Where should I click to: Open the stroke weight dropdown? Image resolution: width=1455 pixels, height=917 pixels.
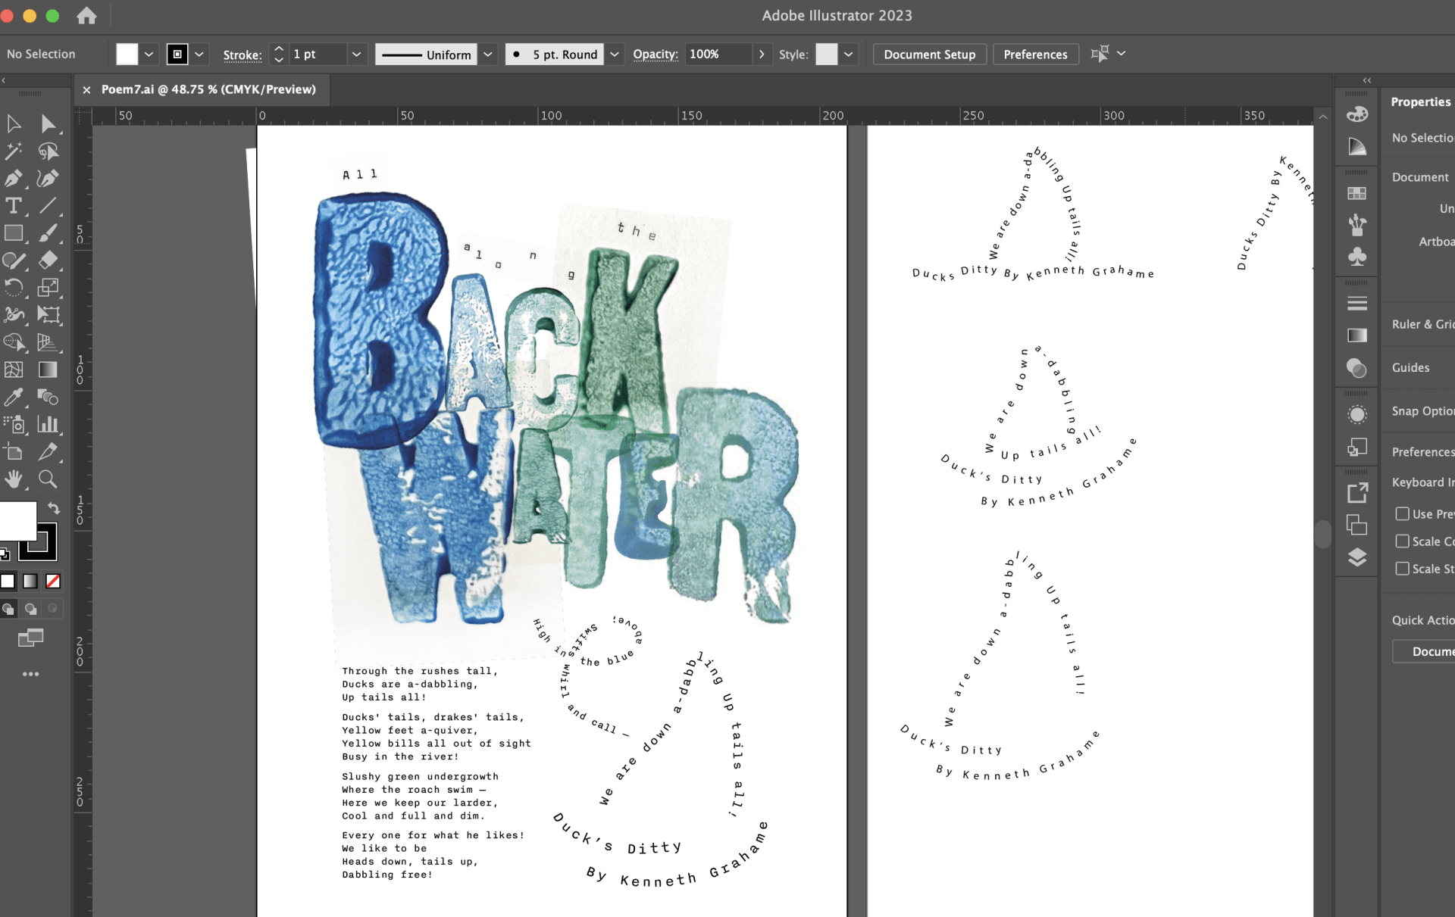tap(356, 54)
